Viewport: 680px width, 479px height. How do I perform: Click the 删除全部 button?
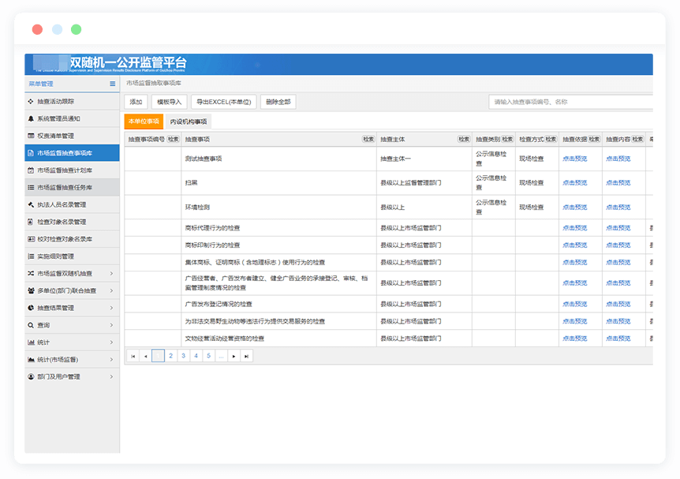tap(278, 102)
